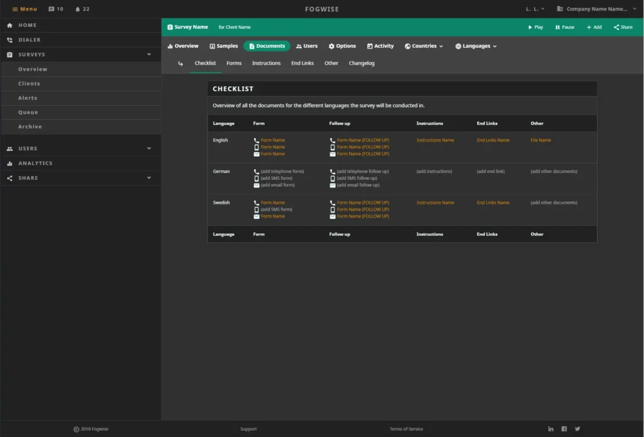Open the hamburger Menu icon
Screen dimensions: 644x437
15,9
